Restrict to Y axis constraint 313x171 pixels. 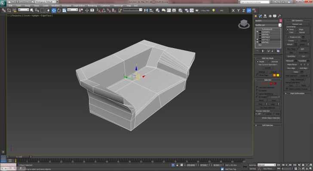(238, 10)
